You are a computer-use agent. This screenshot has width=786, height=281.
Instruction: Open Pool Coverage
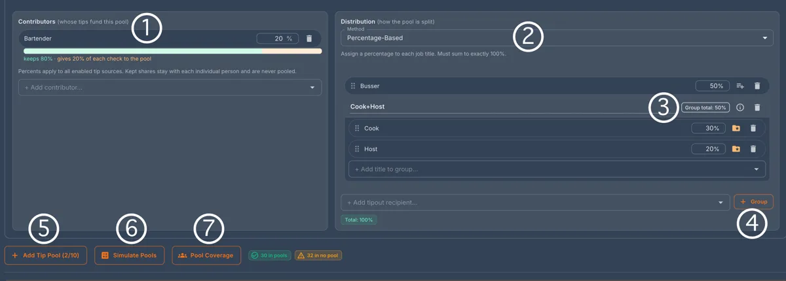[206, 255]
